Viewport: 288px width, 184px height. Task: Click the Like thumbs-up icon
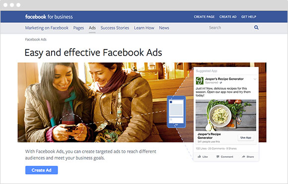199,157
